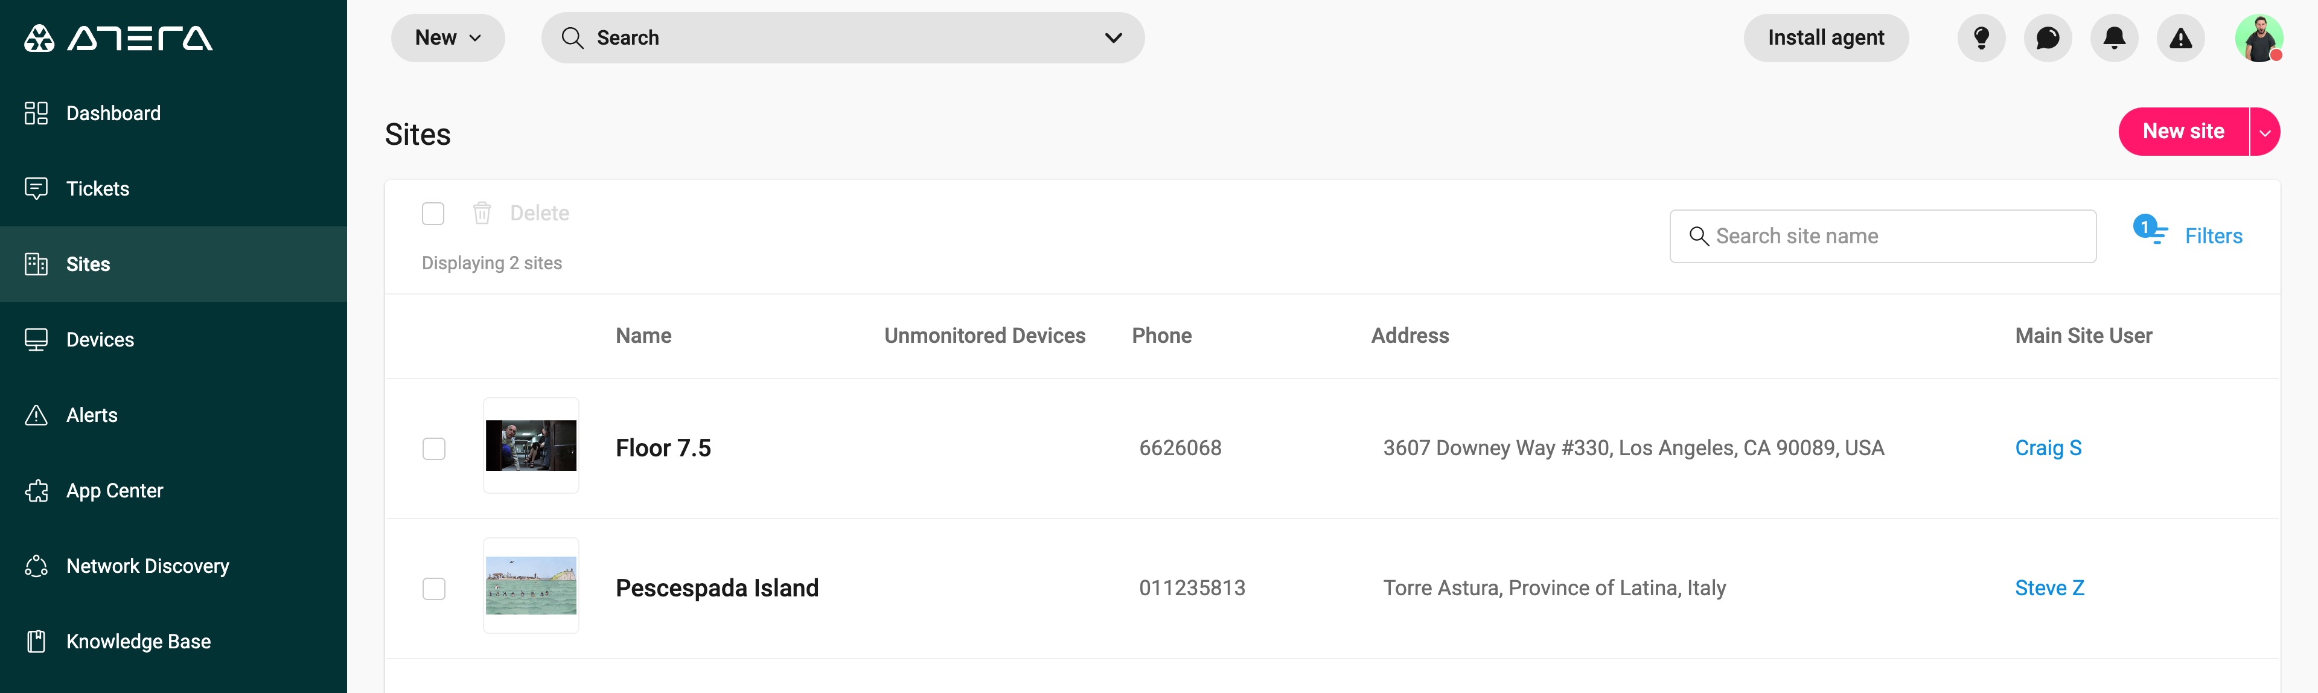The height and width of the screenshot is (693, 2318).
Task: Check notifications via the bell icon
Action: point(2115,38)
